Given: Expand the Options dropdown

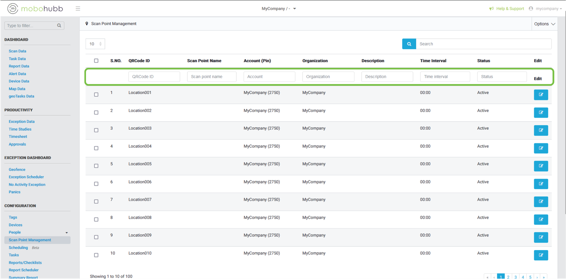Looking at the screenshot, I should coord(544,24).
